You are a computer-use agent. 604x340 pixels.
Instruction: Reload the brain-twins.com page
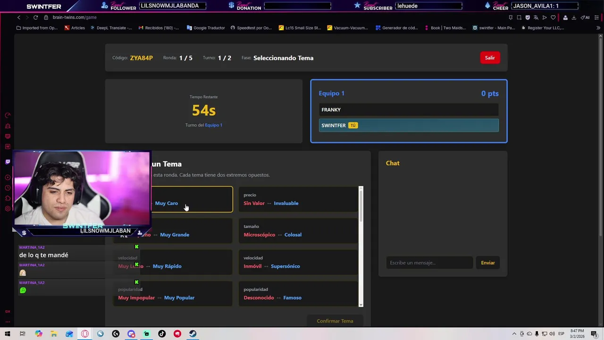pos(35,17)
